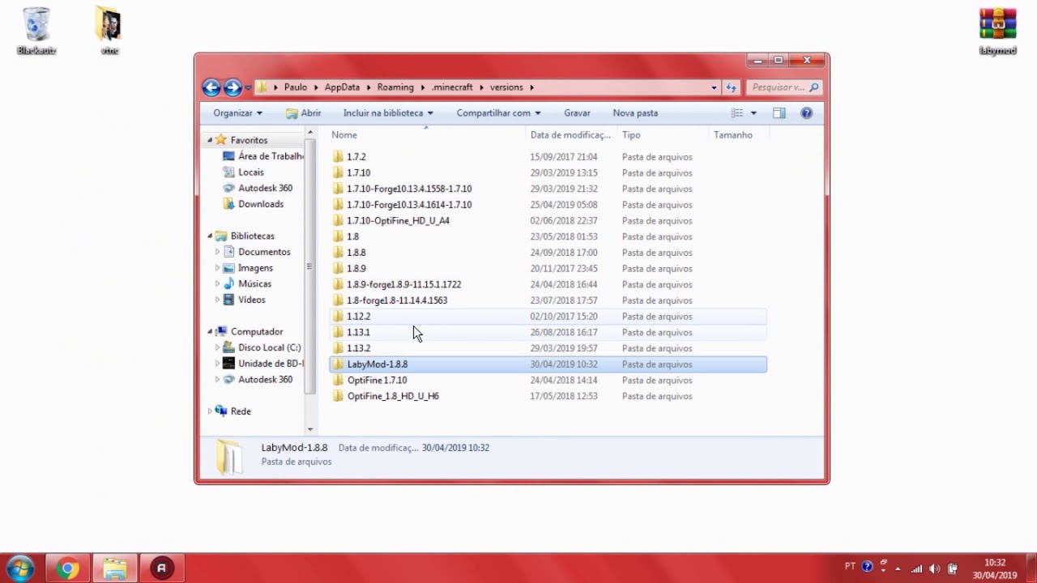
Task: Click the network signal tray icon
Action: pos(917,568)
